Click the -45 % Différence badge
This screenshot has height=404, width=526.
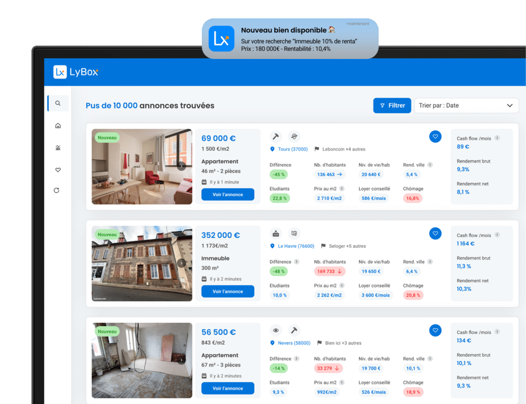point(278,174)
